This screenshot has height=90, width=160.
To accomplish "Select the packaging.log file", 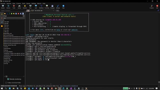I will [x=7, y=57].
